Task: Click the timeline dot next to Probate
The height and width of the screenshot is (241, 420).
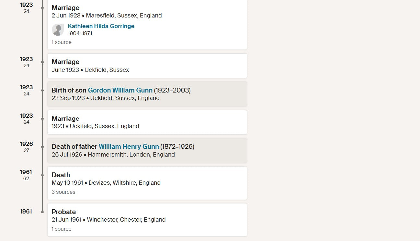Action: [42, 212]
